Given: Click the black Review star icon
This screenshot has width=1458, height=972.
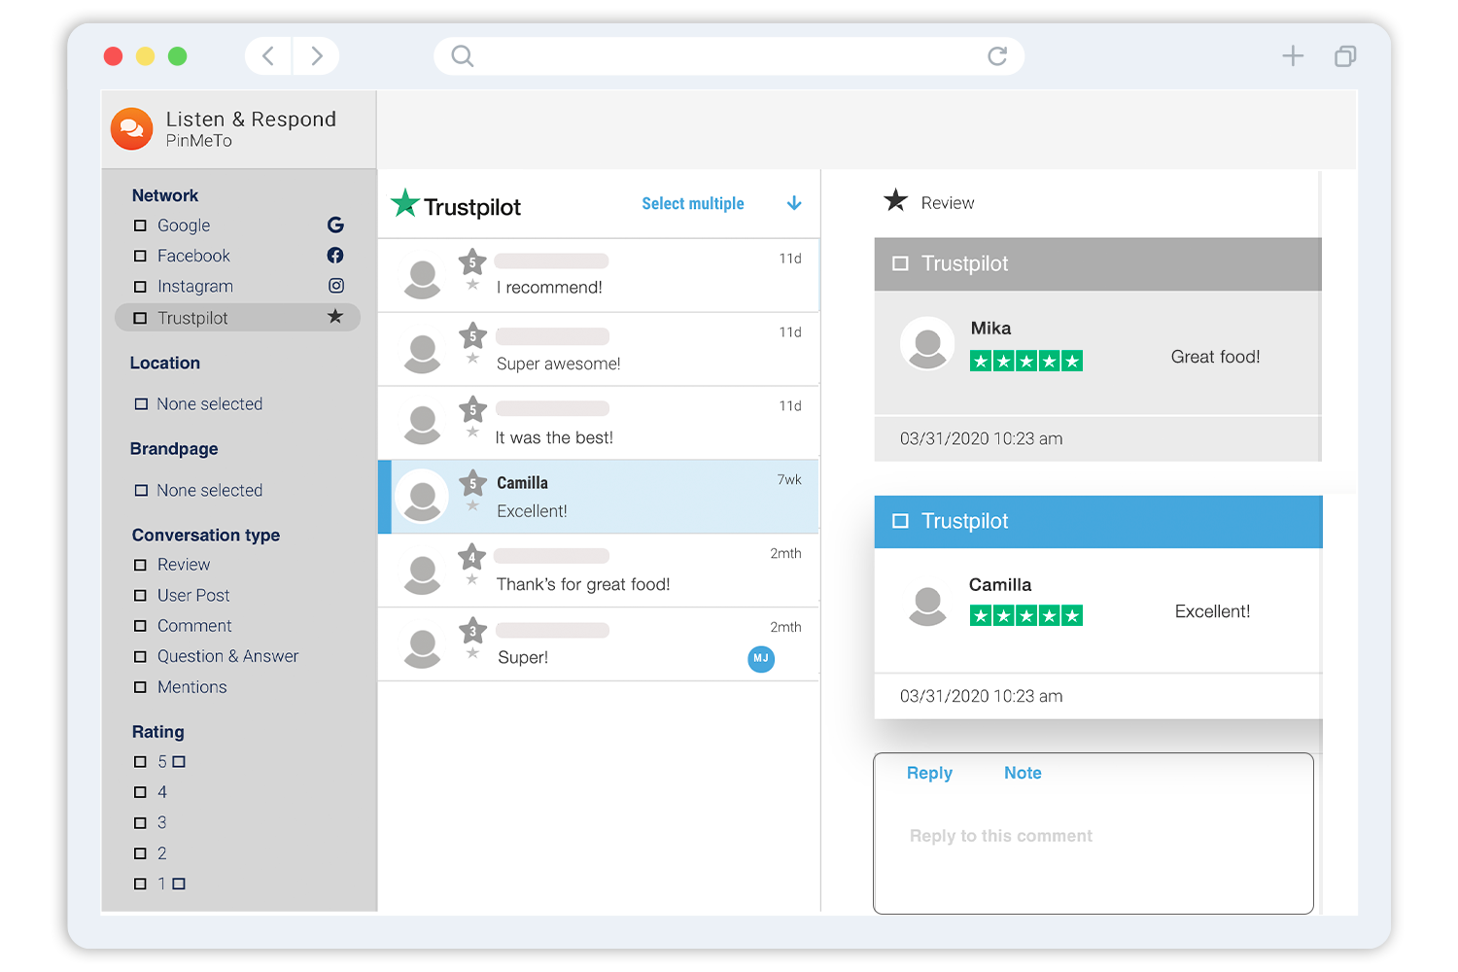Looking at the screenshot, I should (895, 200).
